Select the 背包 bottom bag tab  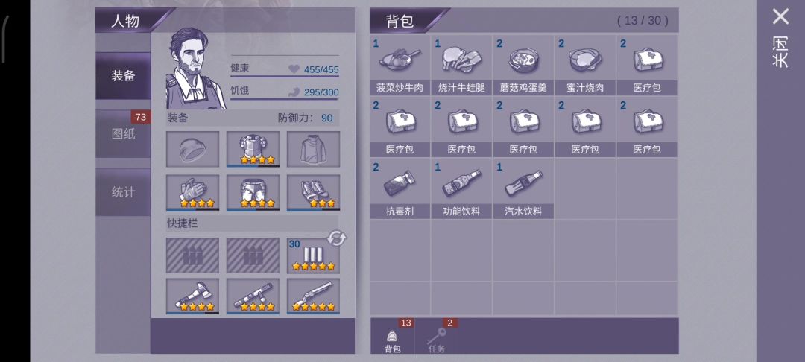pos(392,337)
